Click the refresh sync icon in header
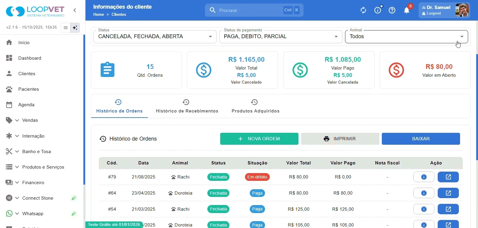The height and width of the screenshot is (228, 478). pyautogui.click(x=363, y=10)
